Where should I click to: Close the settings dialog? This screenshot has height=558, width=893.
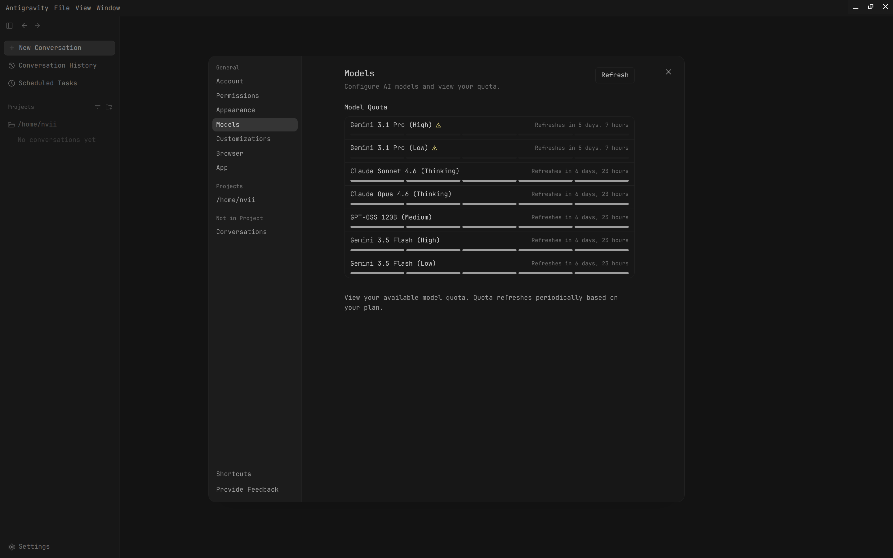coord(668,72)
